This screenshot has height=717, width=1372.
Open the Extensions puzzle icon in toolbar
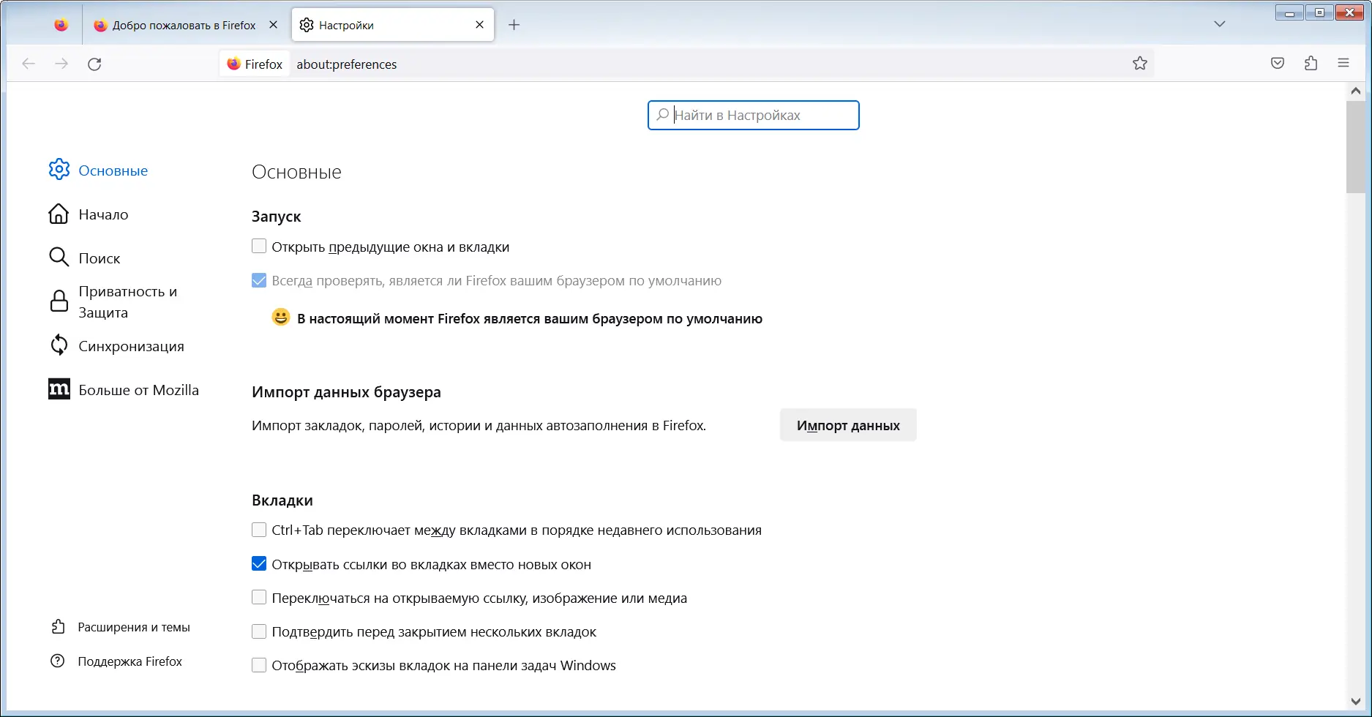point(1311,64)
